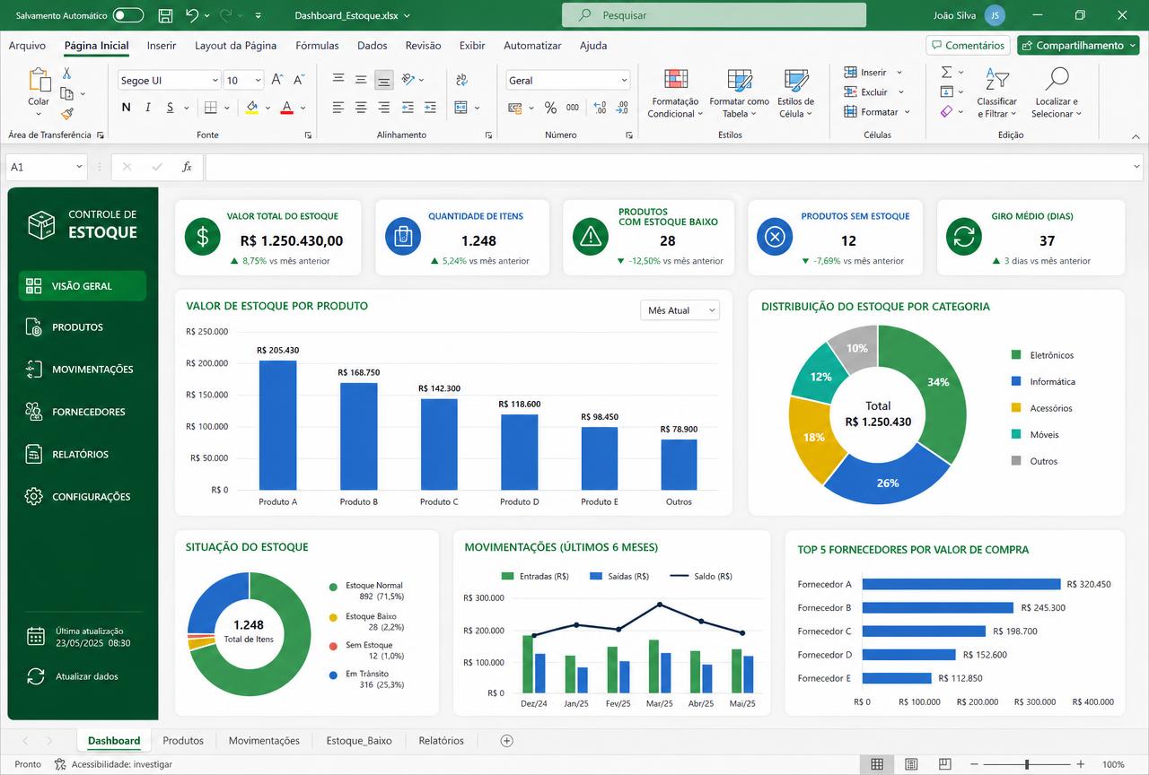Viewport: 1149px width, 775px height.
Task: Expand the A1 Name Box dropdown
Action: click(79, 167)
